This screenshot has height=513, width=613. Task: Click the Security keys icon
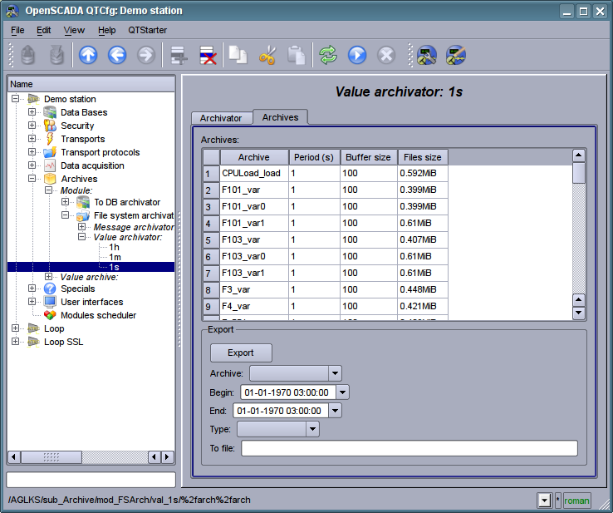pos(50,126)
